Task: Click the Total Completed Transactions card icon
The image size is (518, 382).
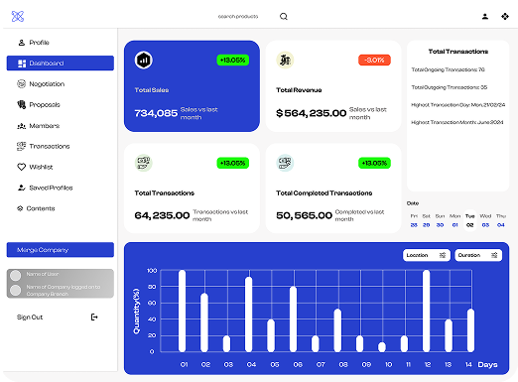Action: 285,163
